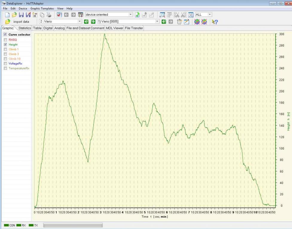Click the Height curve peak in the graph

[104, 34]
